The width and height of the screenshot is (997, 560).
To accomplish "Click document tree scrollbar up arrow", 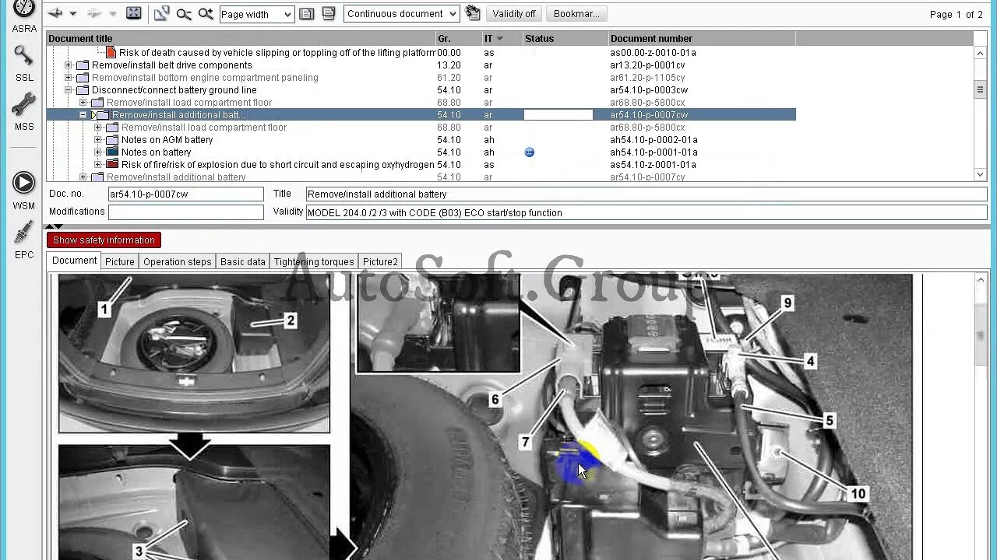I will coord(980,52).
